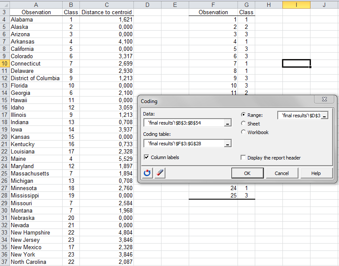Select column A header
This screenshot has width=339, height=266.
[36, 5]
